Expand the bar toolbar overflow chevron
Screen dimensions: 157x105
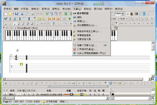(35, 18)
